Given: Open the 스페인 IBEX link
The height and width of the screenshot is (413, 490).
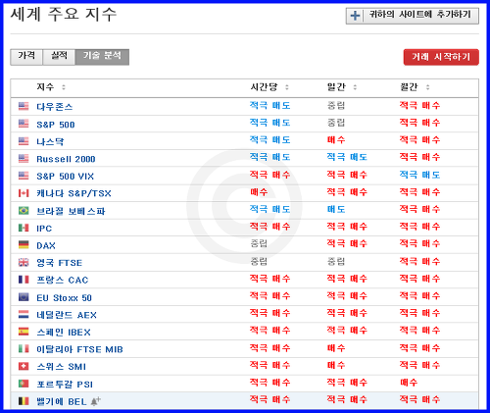Looking at the screenshot, I should (x=64, y=333).
